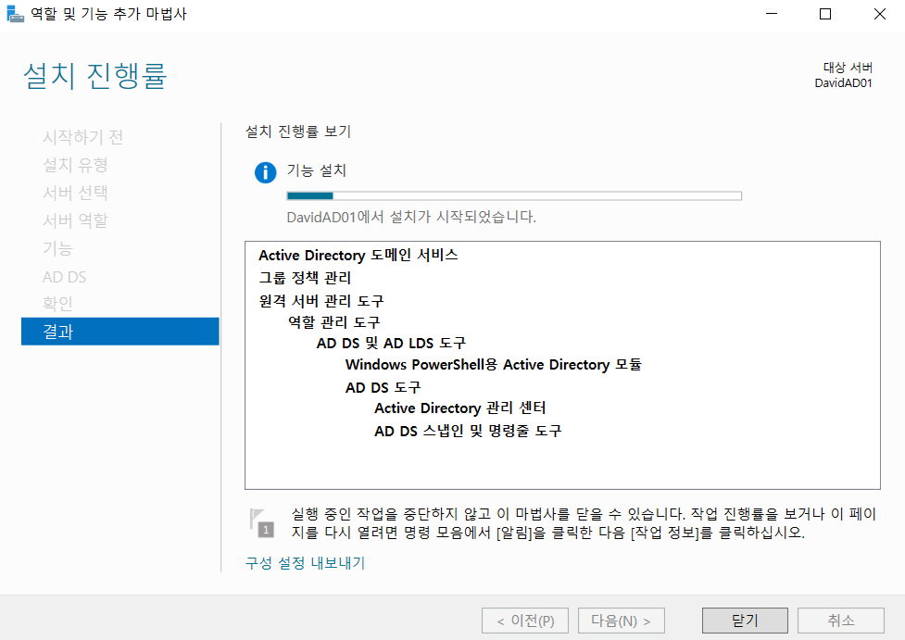Screen dimensions: 905x640
Task: Select the 시작하기 전 step in sidebar
Action: pyautogui.click(x=82, y=137)
